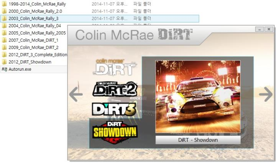This screenshot has width=276, height=164.
Task: Choose the Colin McRae DiRT 2 logo
Action: pos(115,89)
